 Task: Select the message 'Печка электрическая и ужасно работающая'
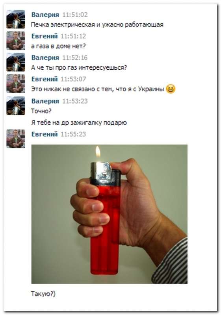[97, 25]
